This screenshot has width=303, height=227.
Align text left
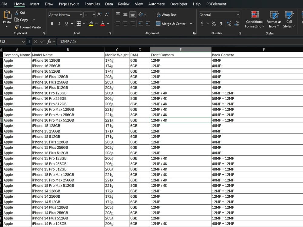click(x=118, y=24)
